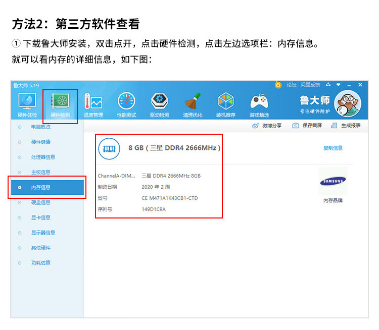The image size is (379, 330).
Task: Open 游戏精选 gamepad icon
Action: pos(259,104)
